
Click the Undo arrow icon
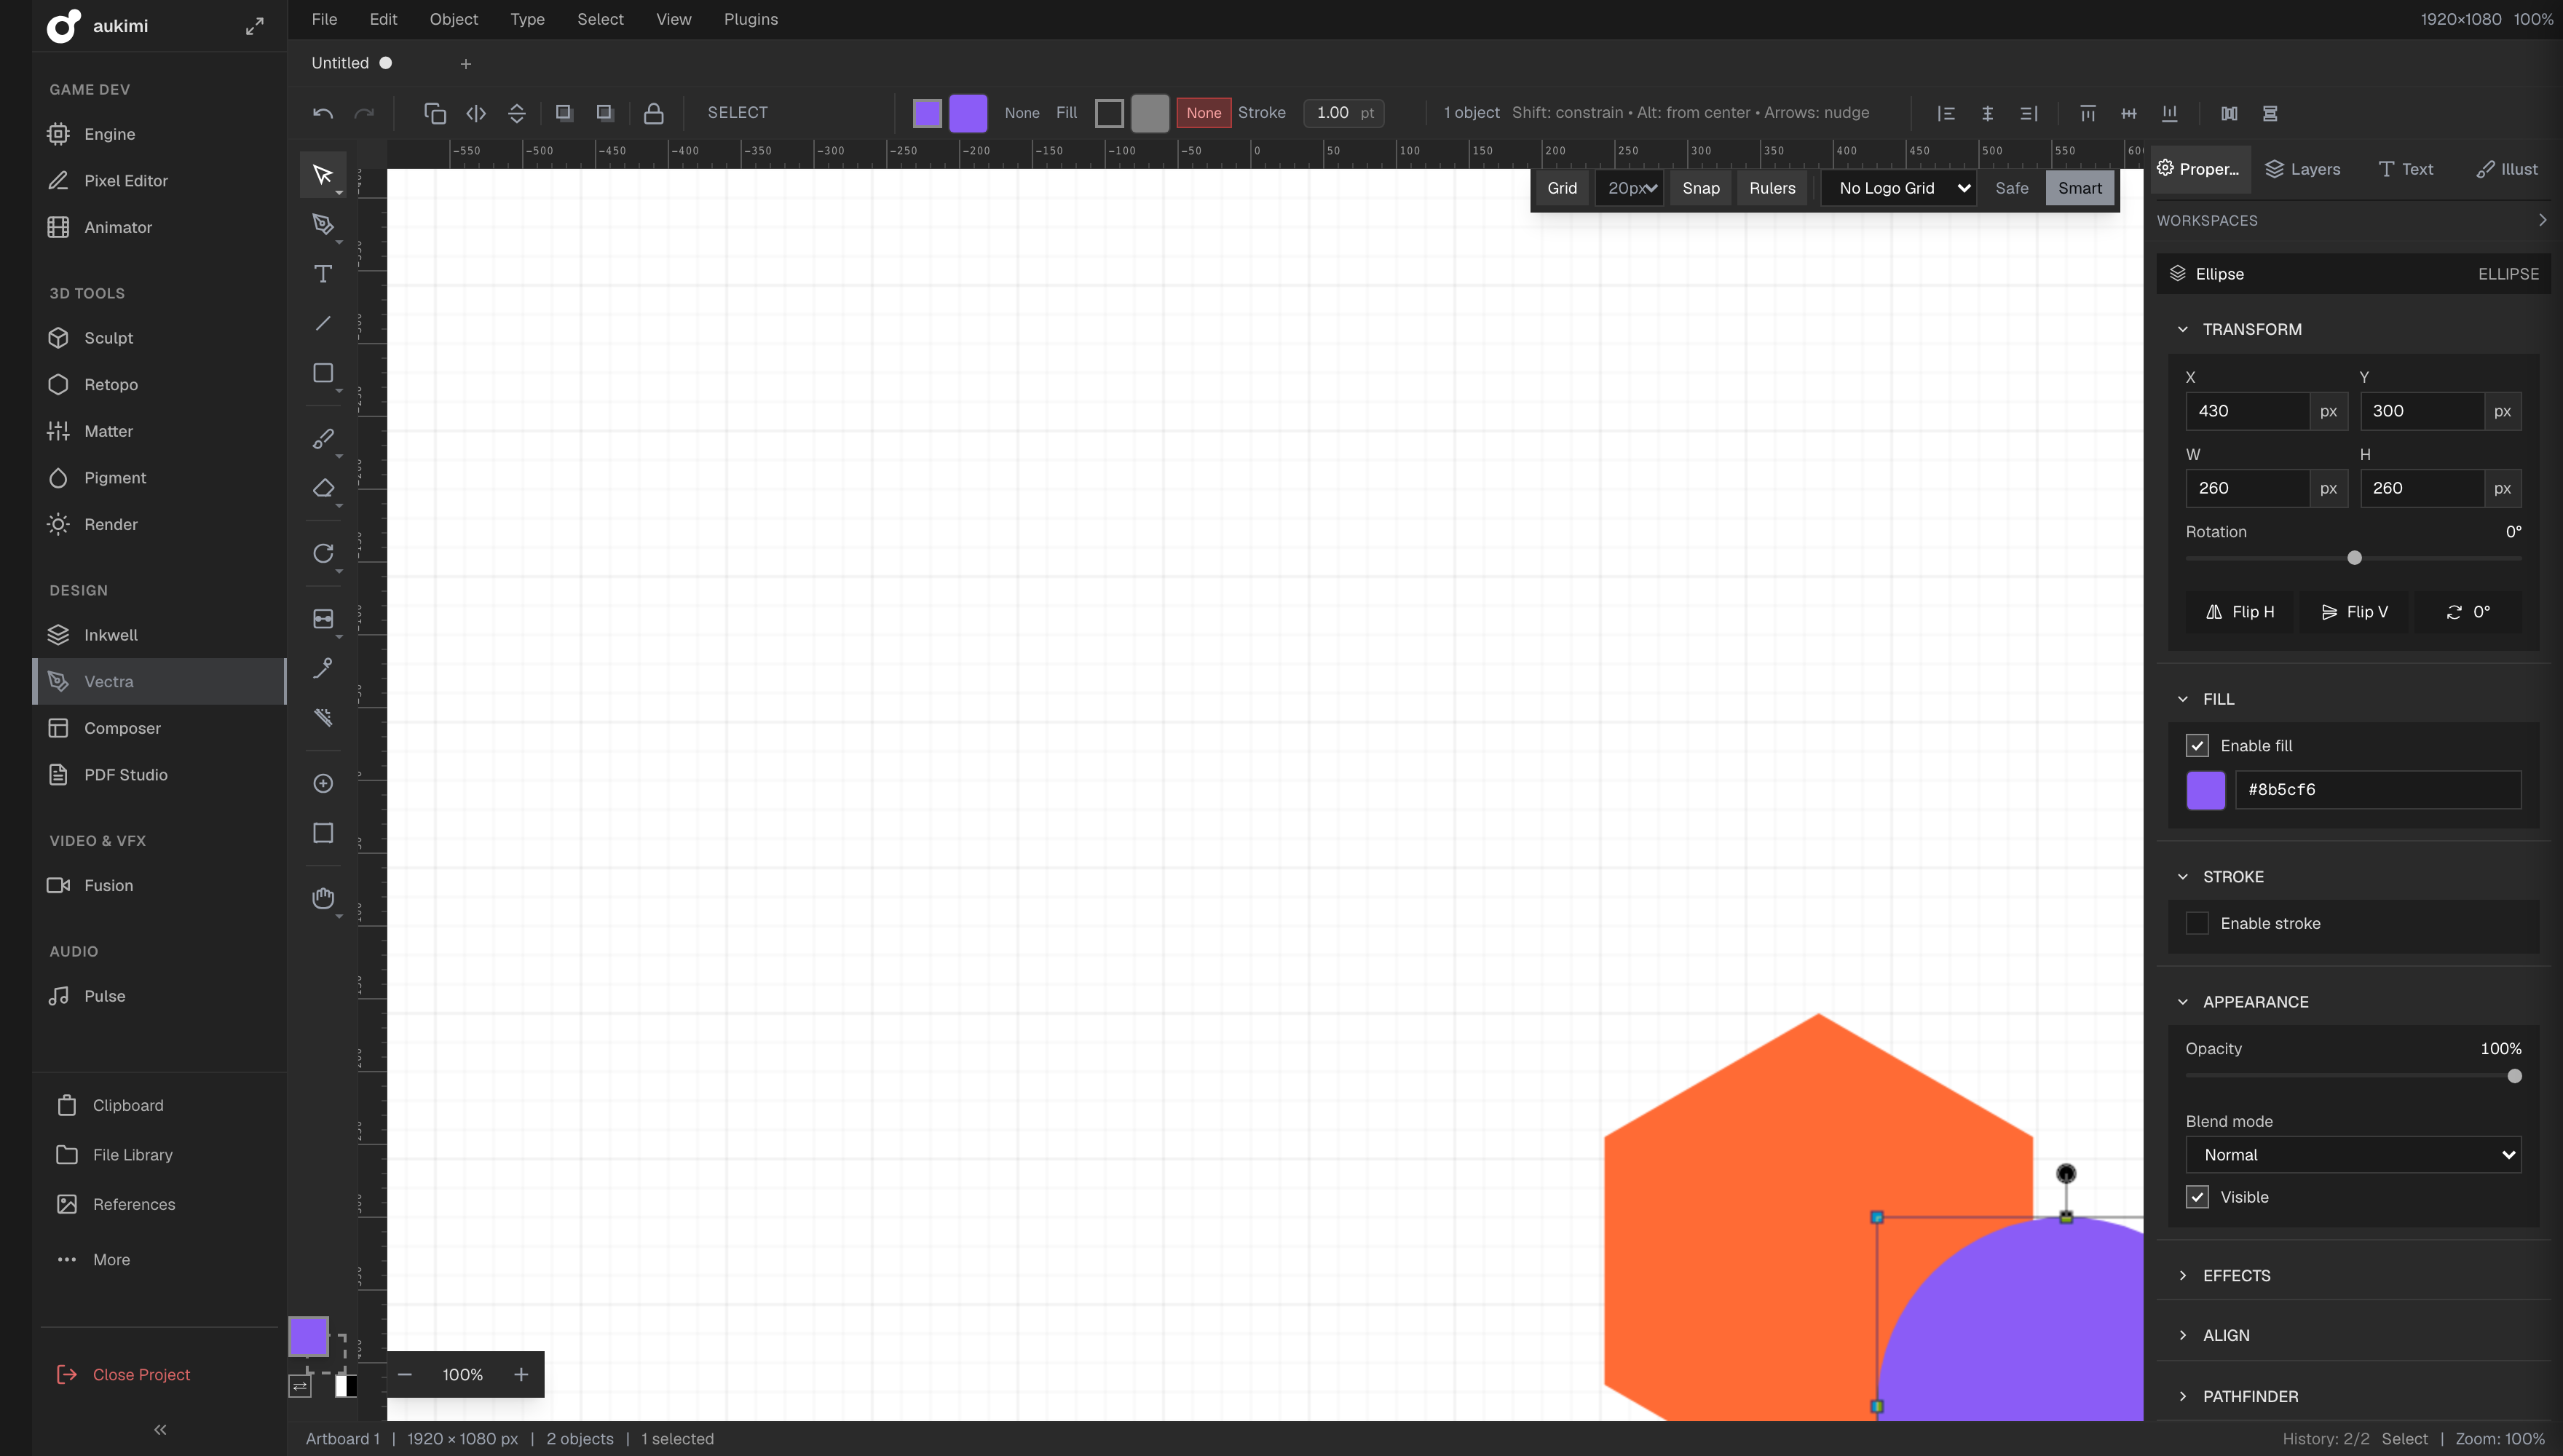pos(322,113)
